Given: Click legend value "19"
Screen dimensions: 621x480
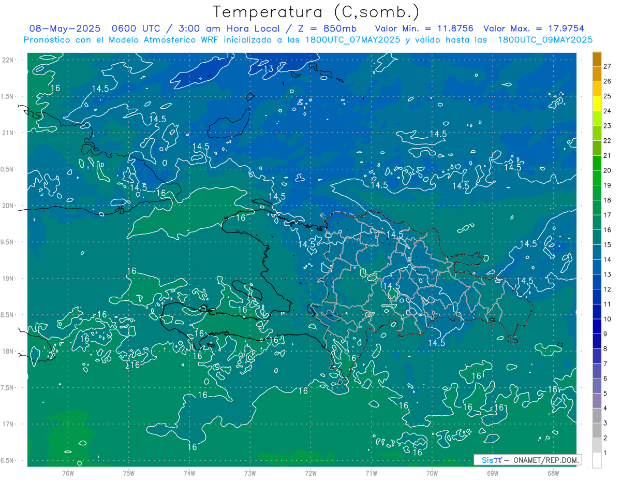Looking at the screenshot, I should click(608, 185).
